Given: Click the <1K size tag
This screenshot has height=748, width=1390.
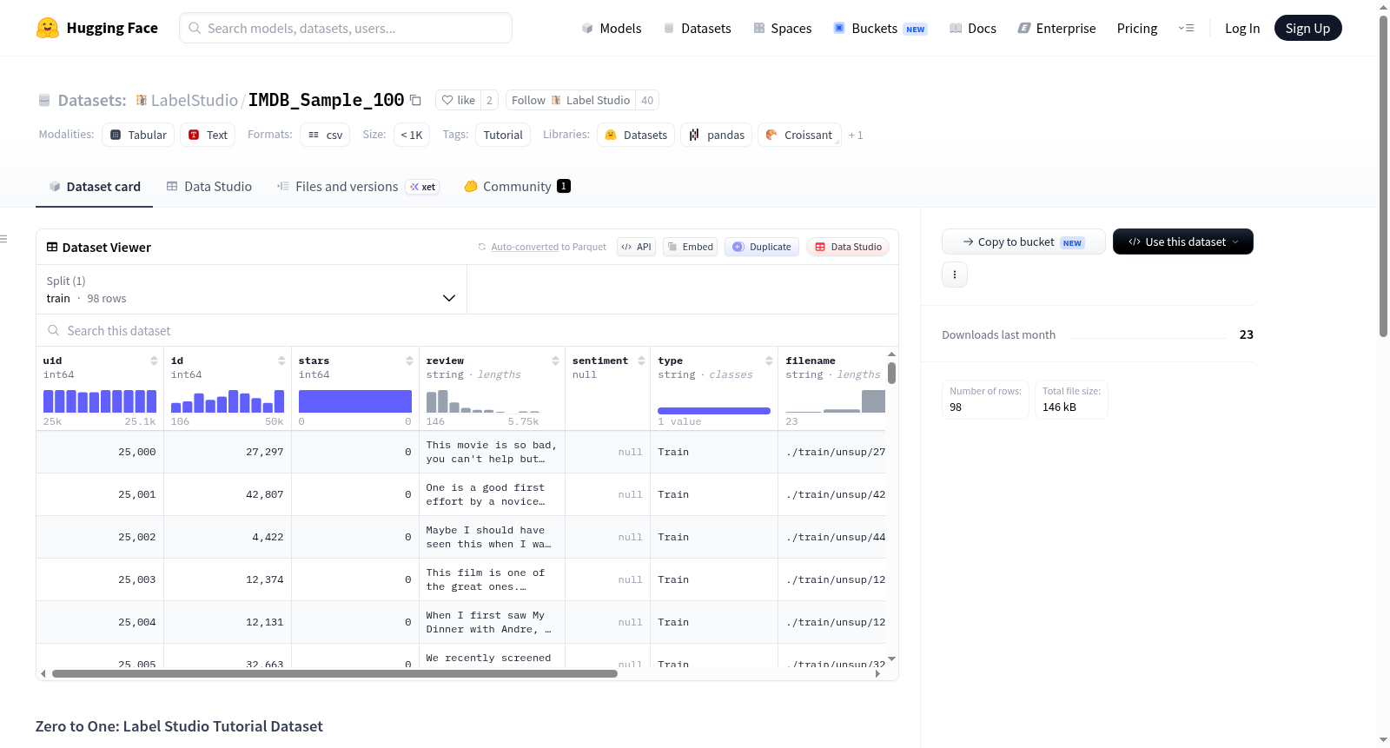Looking at the screenshot, I should tap(412, 135).
